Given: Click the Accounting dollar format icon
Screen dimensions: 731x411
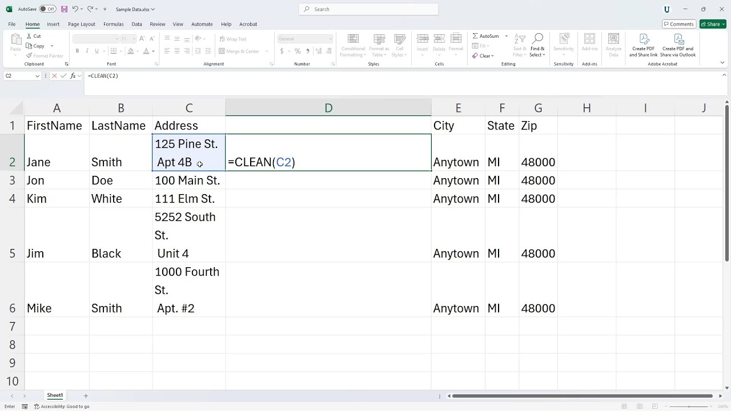Looking at the screenshot, I should click(x=282, y=51).
